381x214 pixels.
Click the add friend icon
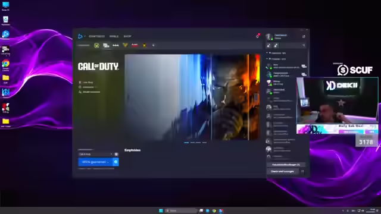(x=268, y=45)
